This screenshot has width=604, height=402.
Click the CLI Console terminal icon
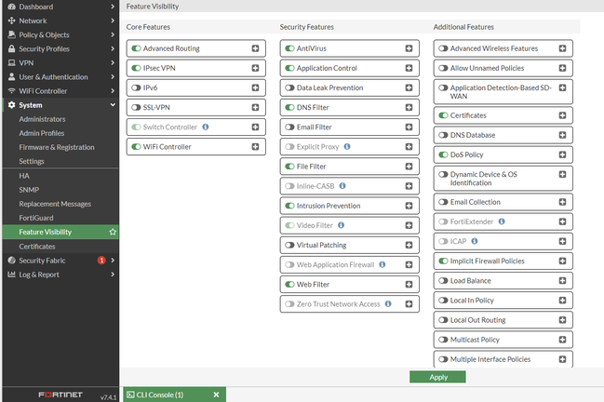point(130,395)
